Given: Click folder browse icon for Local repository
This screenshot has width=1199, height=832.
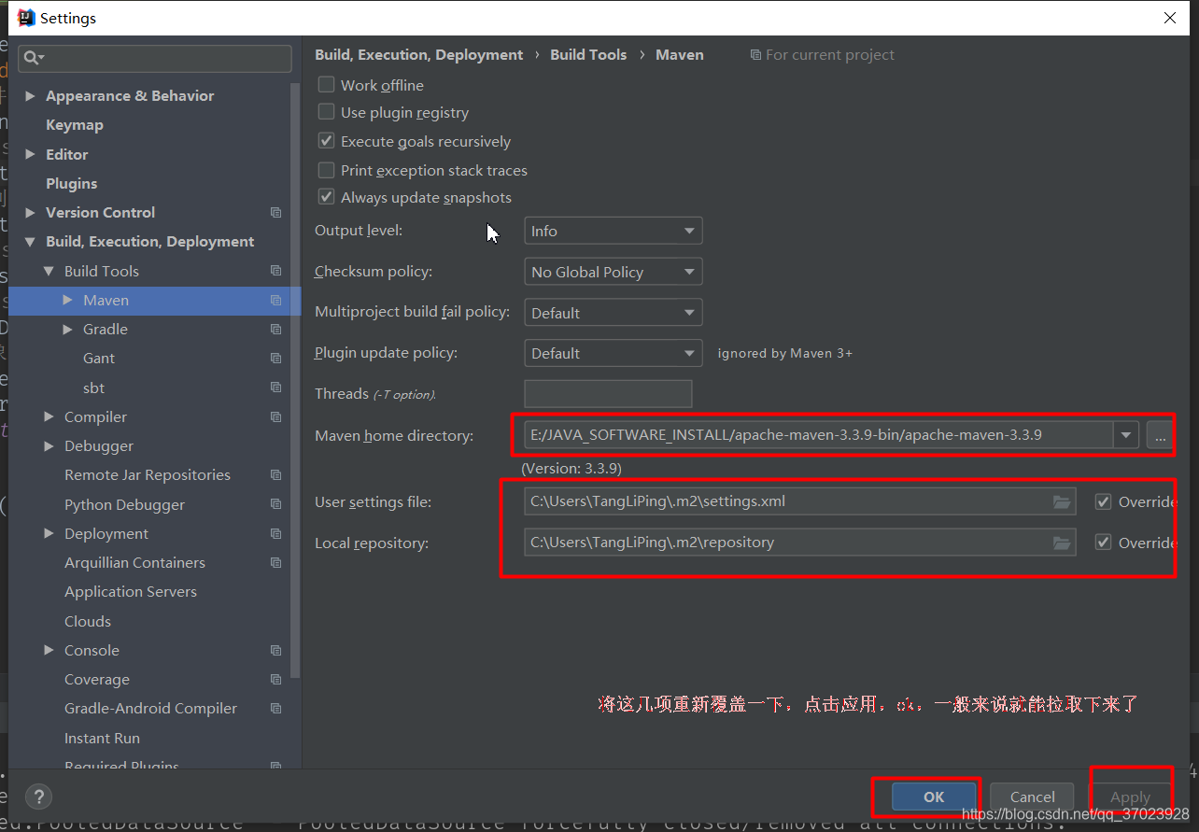Looking at the screenshot, I should coord(1062,543).
